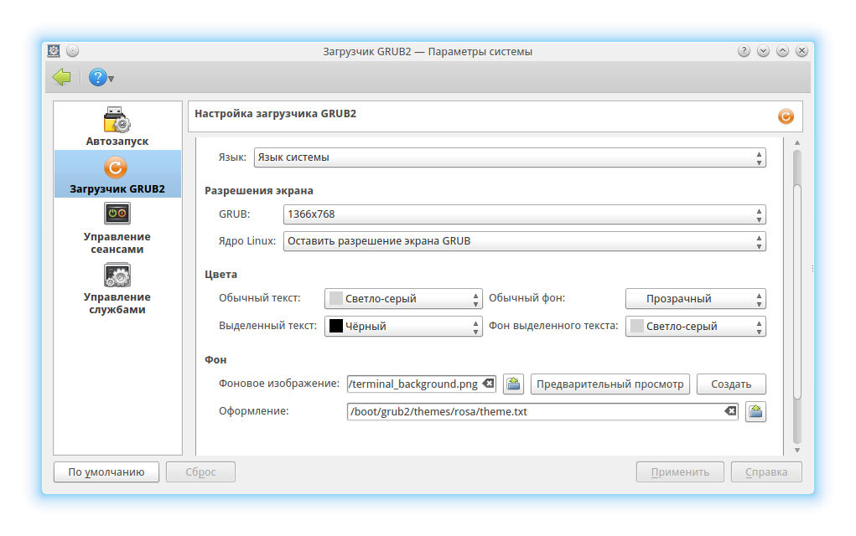Browse for a theme file
The width and height of the screenshot is (856, 536).
click(755, 411)
